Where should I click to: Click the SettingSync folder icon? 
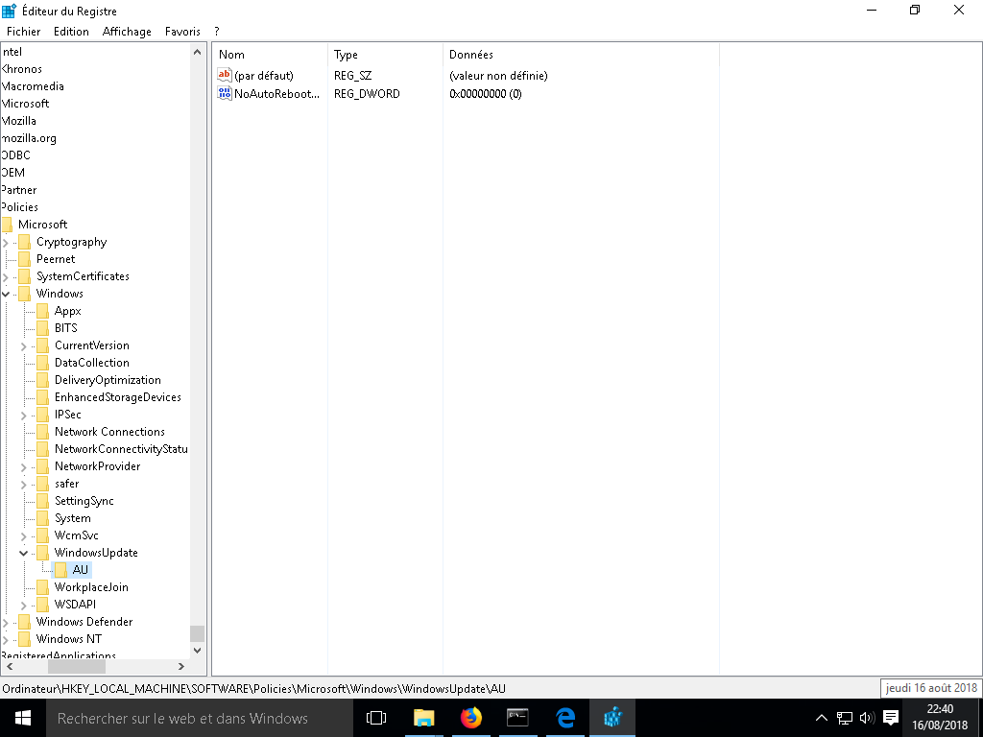[x=42, y=501]
